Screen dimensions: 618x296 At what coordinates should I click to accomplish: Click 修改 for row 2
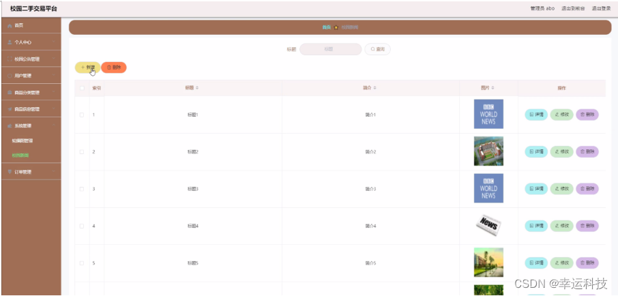click(x=561, y=151)
